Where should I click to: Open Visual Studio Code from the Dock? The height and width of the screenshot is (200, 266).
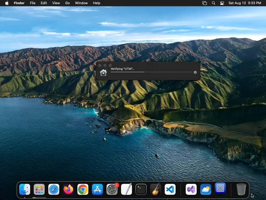[x=170, y=189]
